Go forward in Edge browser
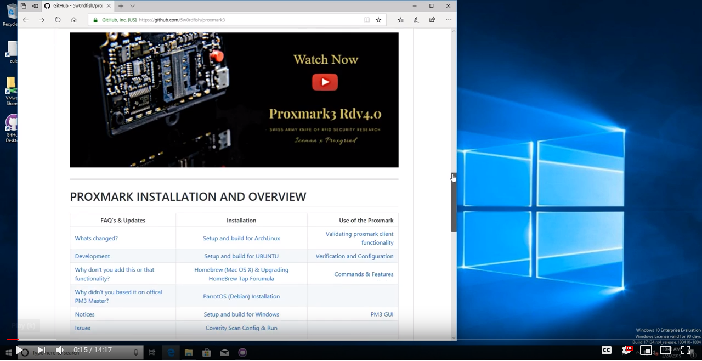The height and width of the screenshot is (361, 702). [42, 20]
